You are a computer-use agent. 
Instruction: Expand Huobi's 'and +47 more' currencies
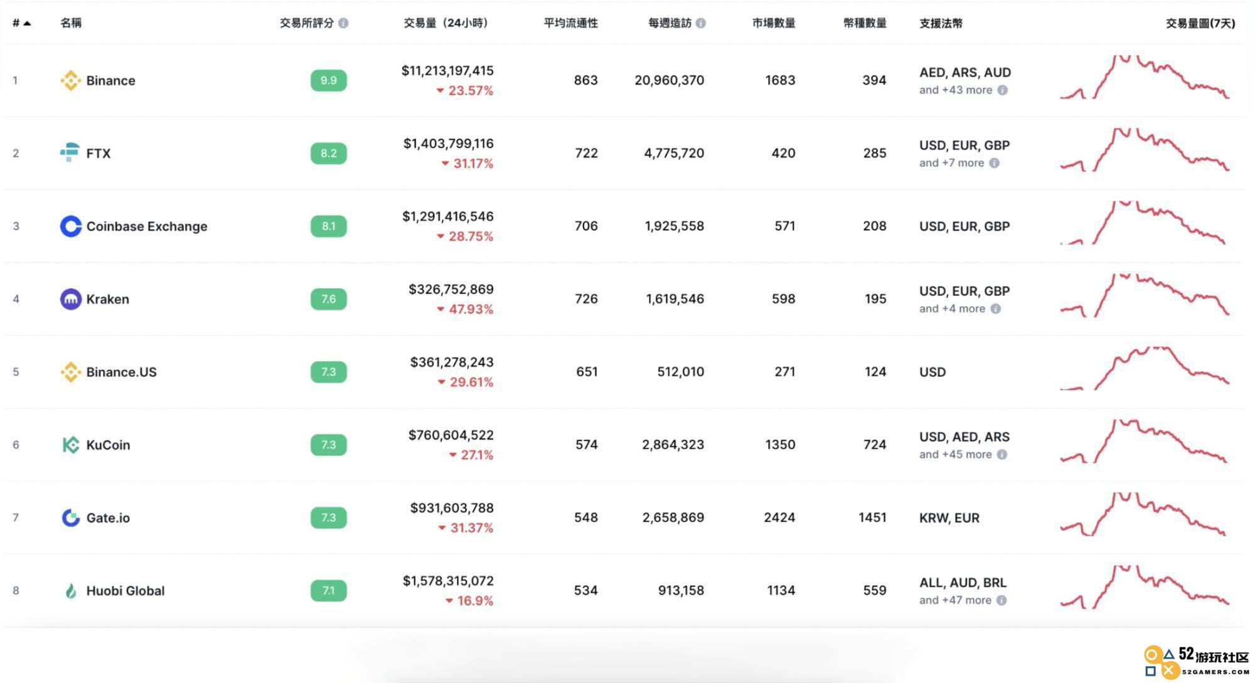[x=955, y=600]
